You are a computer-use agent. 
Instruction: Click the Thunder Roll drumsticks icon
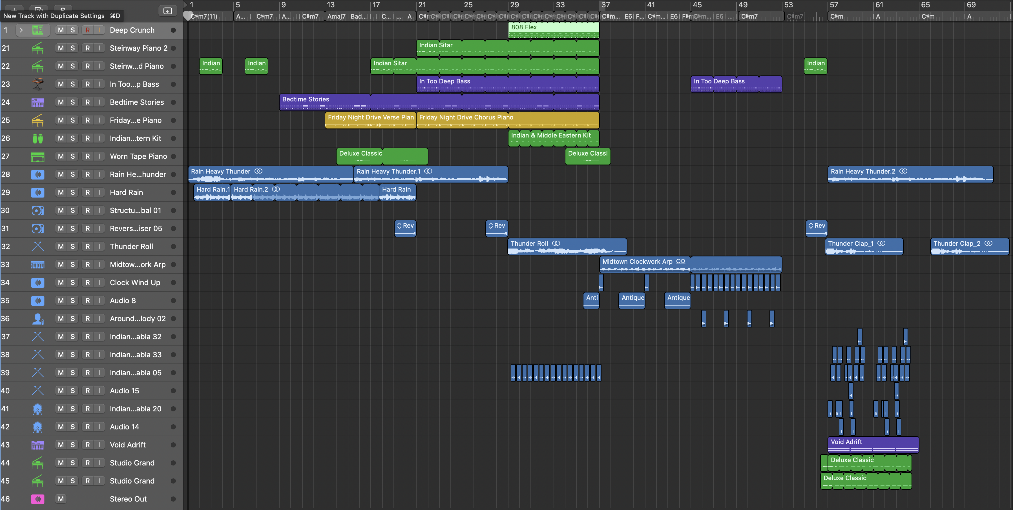(38, 247)
